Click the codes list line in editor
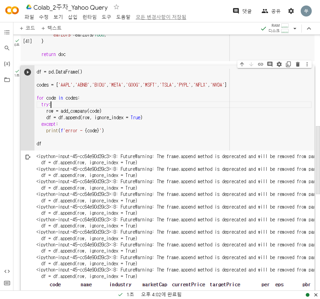320x299 pixels. click(132, 85)
